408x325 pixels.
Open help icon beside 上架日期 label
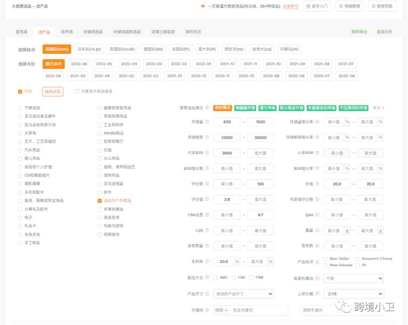click(x=317, y=294)
